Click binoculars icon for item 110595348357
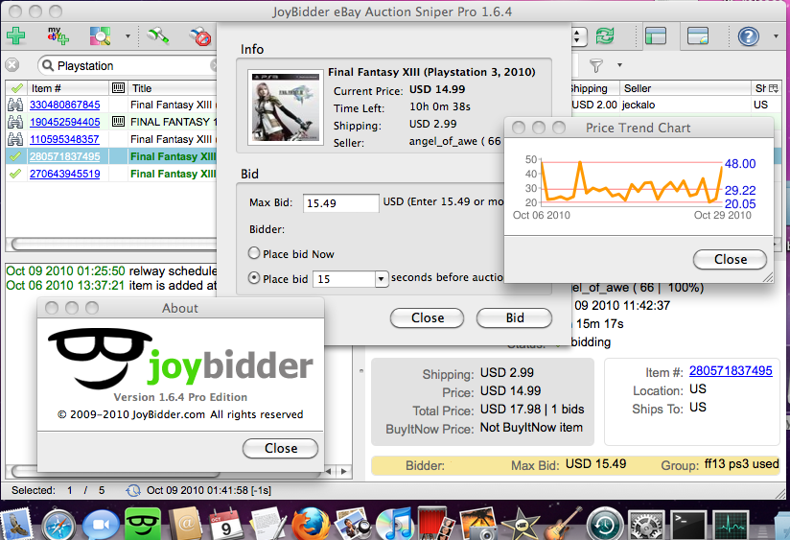This screenshot has width=790, height=540. click(x=15, y=139)
